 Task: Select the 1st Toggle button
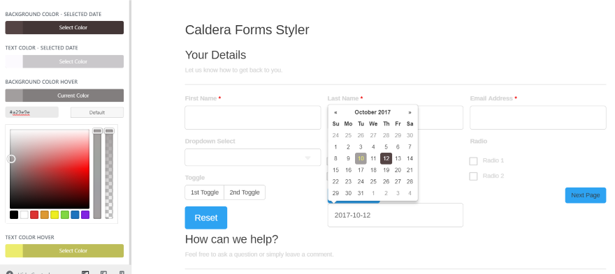204,192
